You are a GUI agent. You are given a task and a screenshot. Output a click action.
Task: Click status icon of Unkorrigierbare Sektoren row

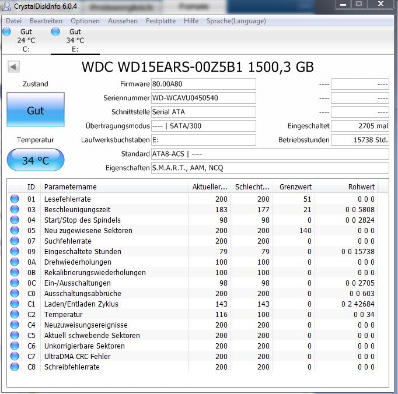tap(15, 346)
